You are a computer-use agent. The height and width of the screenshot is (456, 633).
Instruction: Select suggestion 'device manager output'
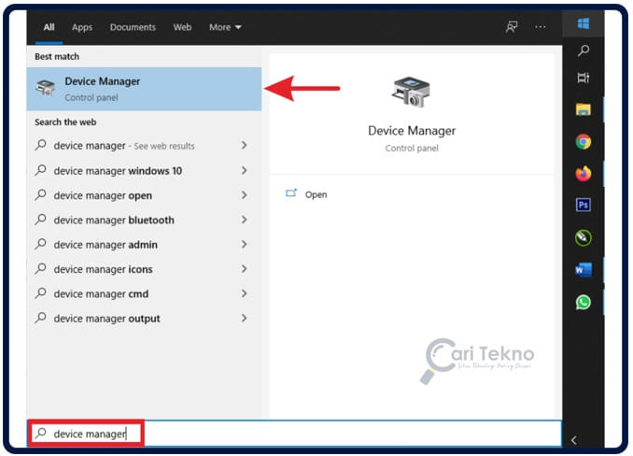click(144, 319)
